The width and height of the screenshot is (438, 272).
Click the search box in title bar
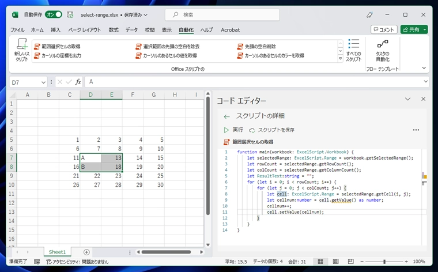(x=222, y=15)
